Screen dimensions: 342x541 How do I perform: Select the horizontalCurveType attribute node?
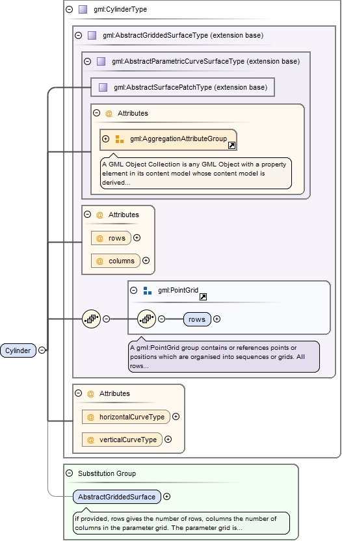[126, 417]
